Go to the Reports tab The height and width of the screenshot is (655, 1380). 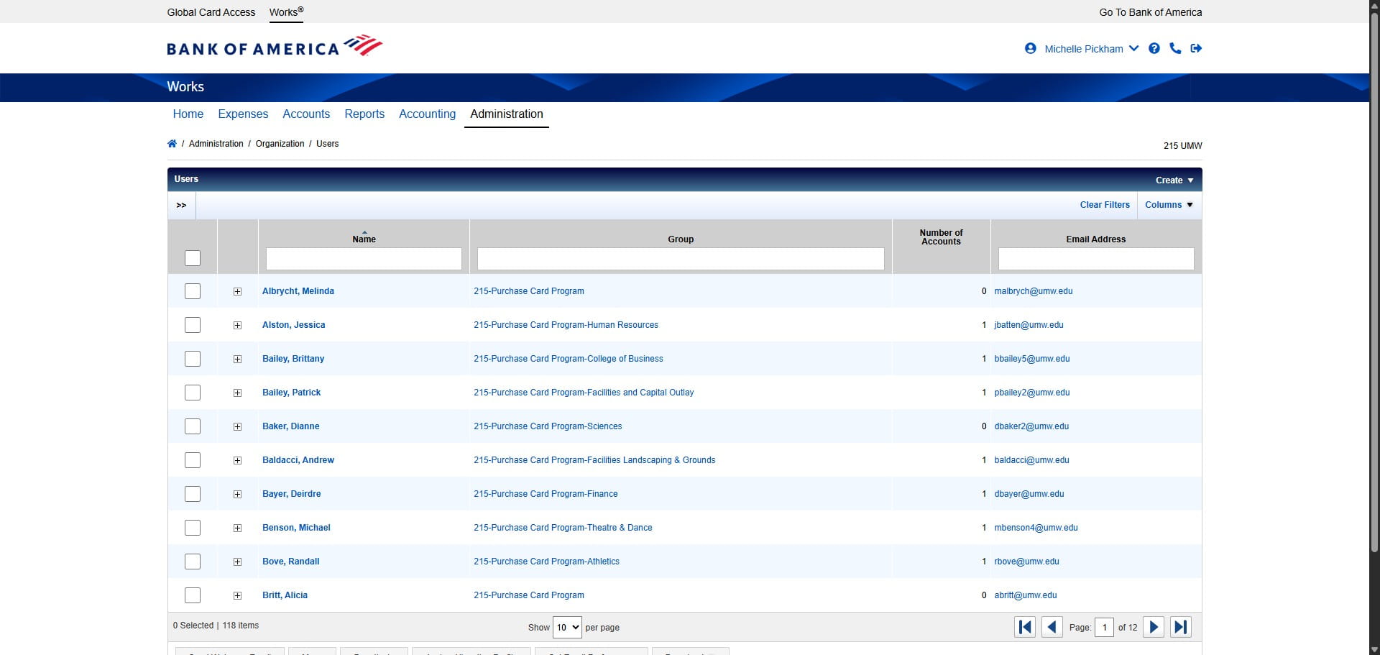(x=364, y=114)
